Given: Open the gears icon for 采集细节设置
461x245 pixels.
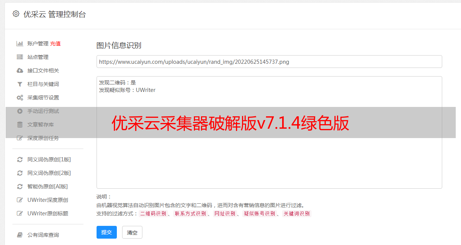Looking at the screenshot, I should coord(20,98).
